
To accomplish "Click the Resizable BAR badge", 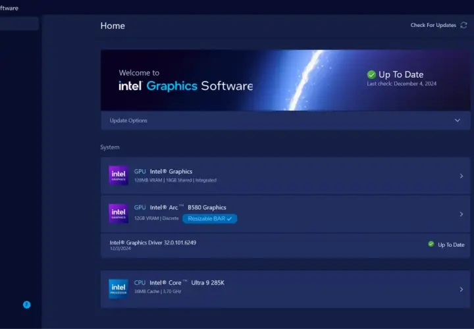I will coord(210,218).
